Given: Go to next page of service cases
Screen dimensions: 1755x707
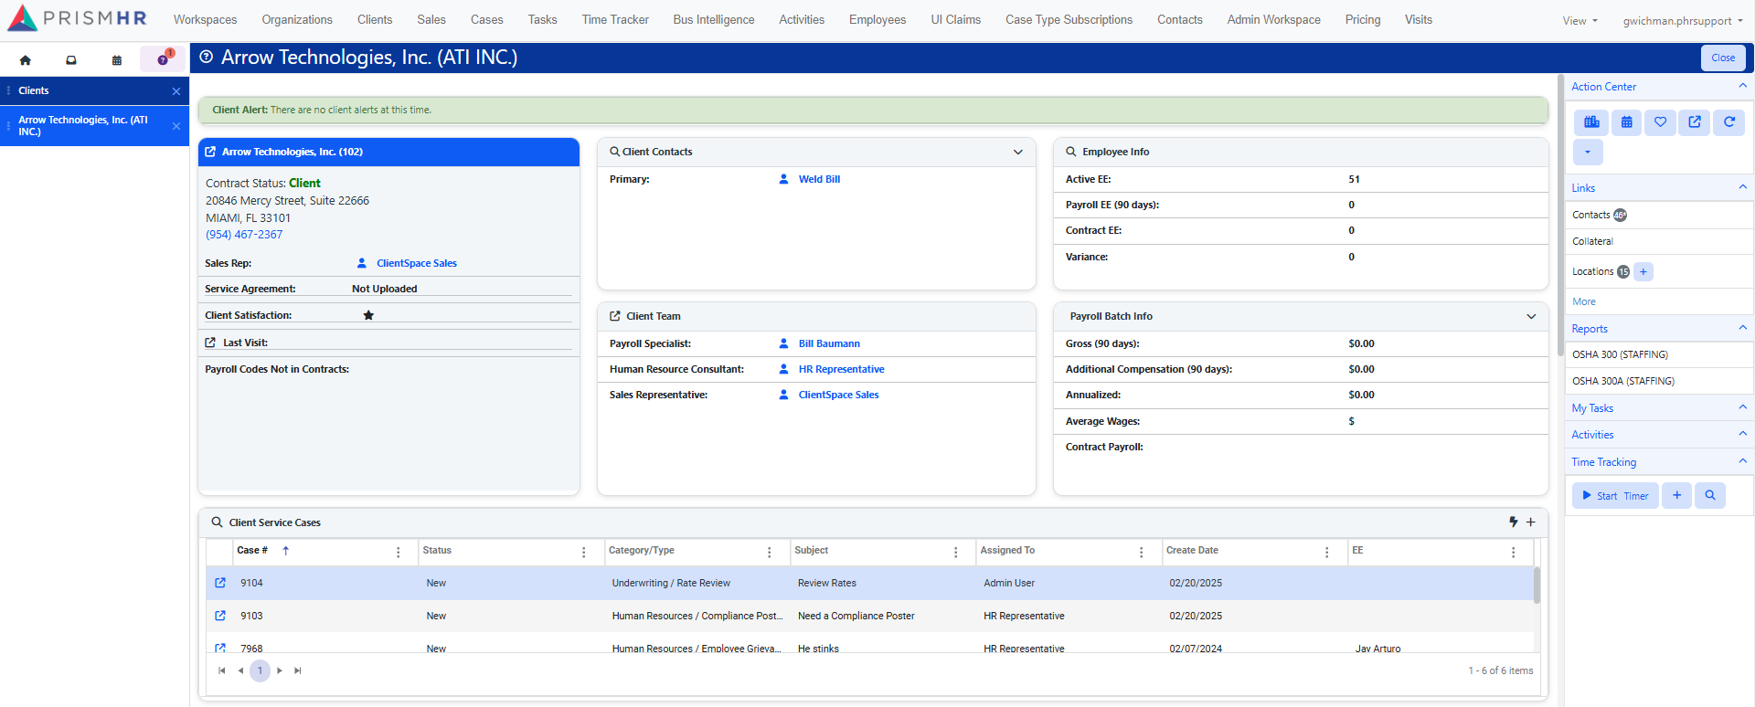Looking at the screenshot, I should (280, 670).
